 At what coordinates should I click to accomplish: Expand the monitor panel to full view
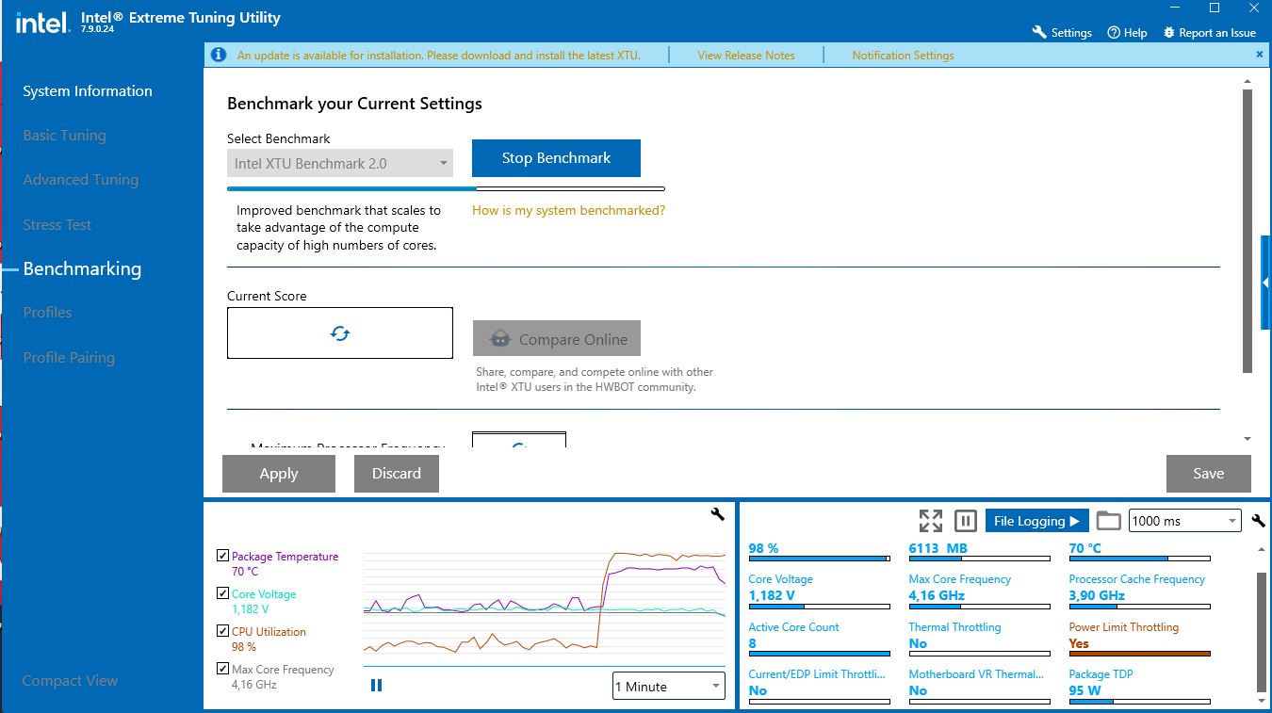(x=931, y=521)
